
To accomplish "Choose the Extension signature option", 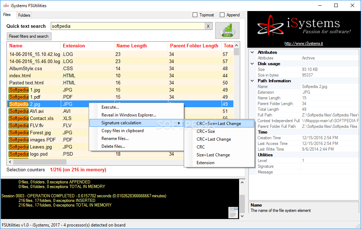I will coord(219,162).
